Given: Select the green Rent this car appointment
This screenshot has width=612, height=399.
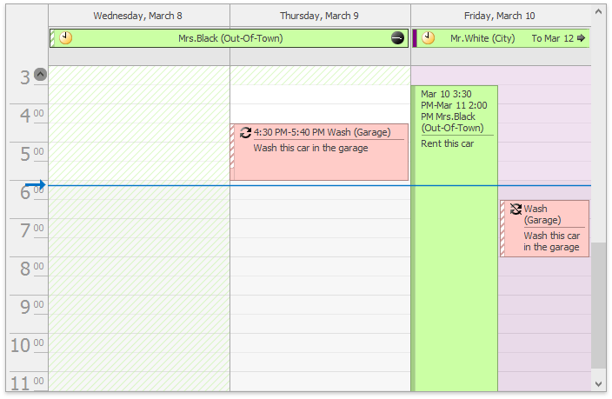Looking at the screenshot, I should click(x=455, y=238).
